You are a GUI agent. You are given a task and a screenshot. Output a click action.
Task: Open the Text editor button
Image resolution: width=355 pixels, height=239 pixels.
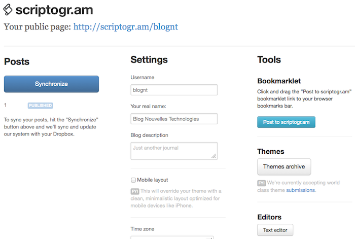[275, 230]
